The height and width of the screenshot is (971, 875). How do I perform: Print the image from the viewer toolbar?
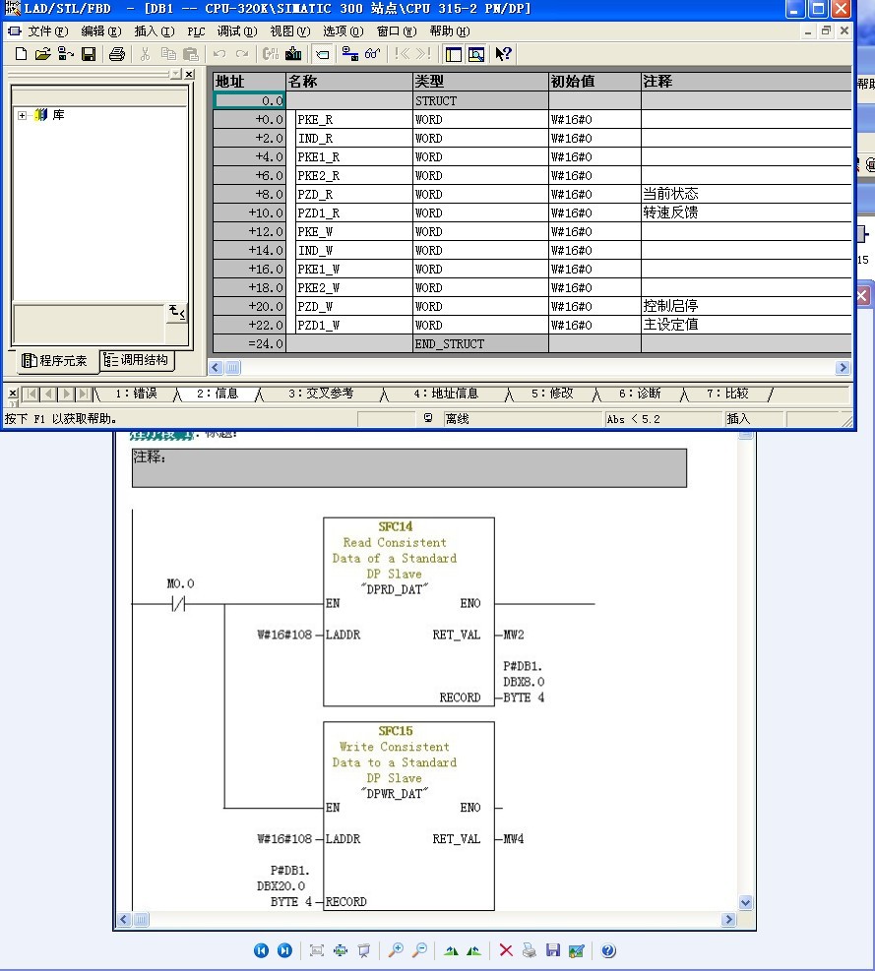click(x=530, y=950)
